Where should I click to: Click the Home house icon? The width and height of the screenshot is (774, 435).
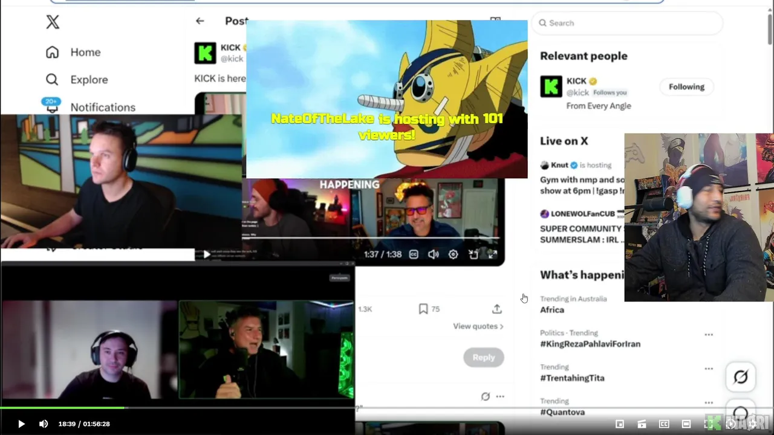(53, 52)
